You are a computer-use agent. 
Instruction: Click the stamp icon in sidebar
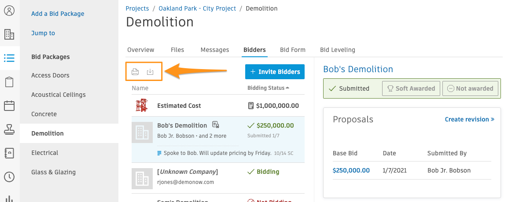(9, 129)
